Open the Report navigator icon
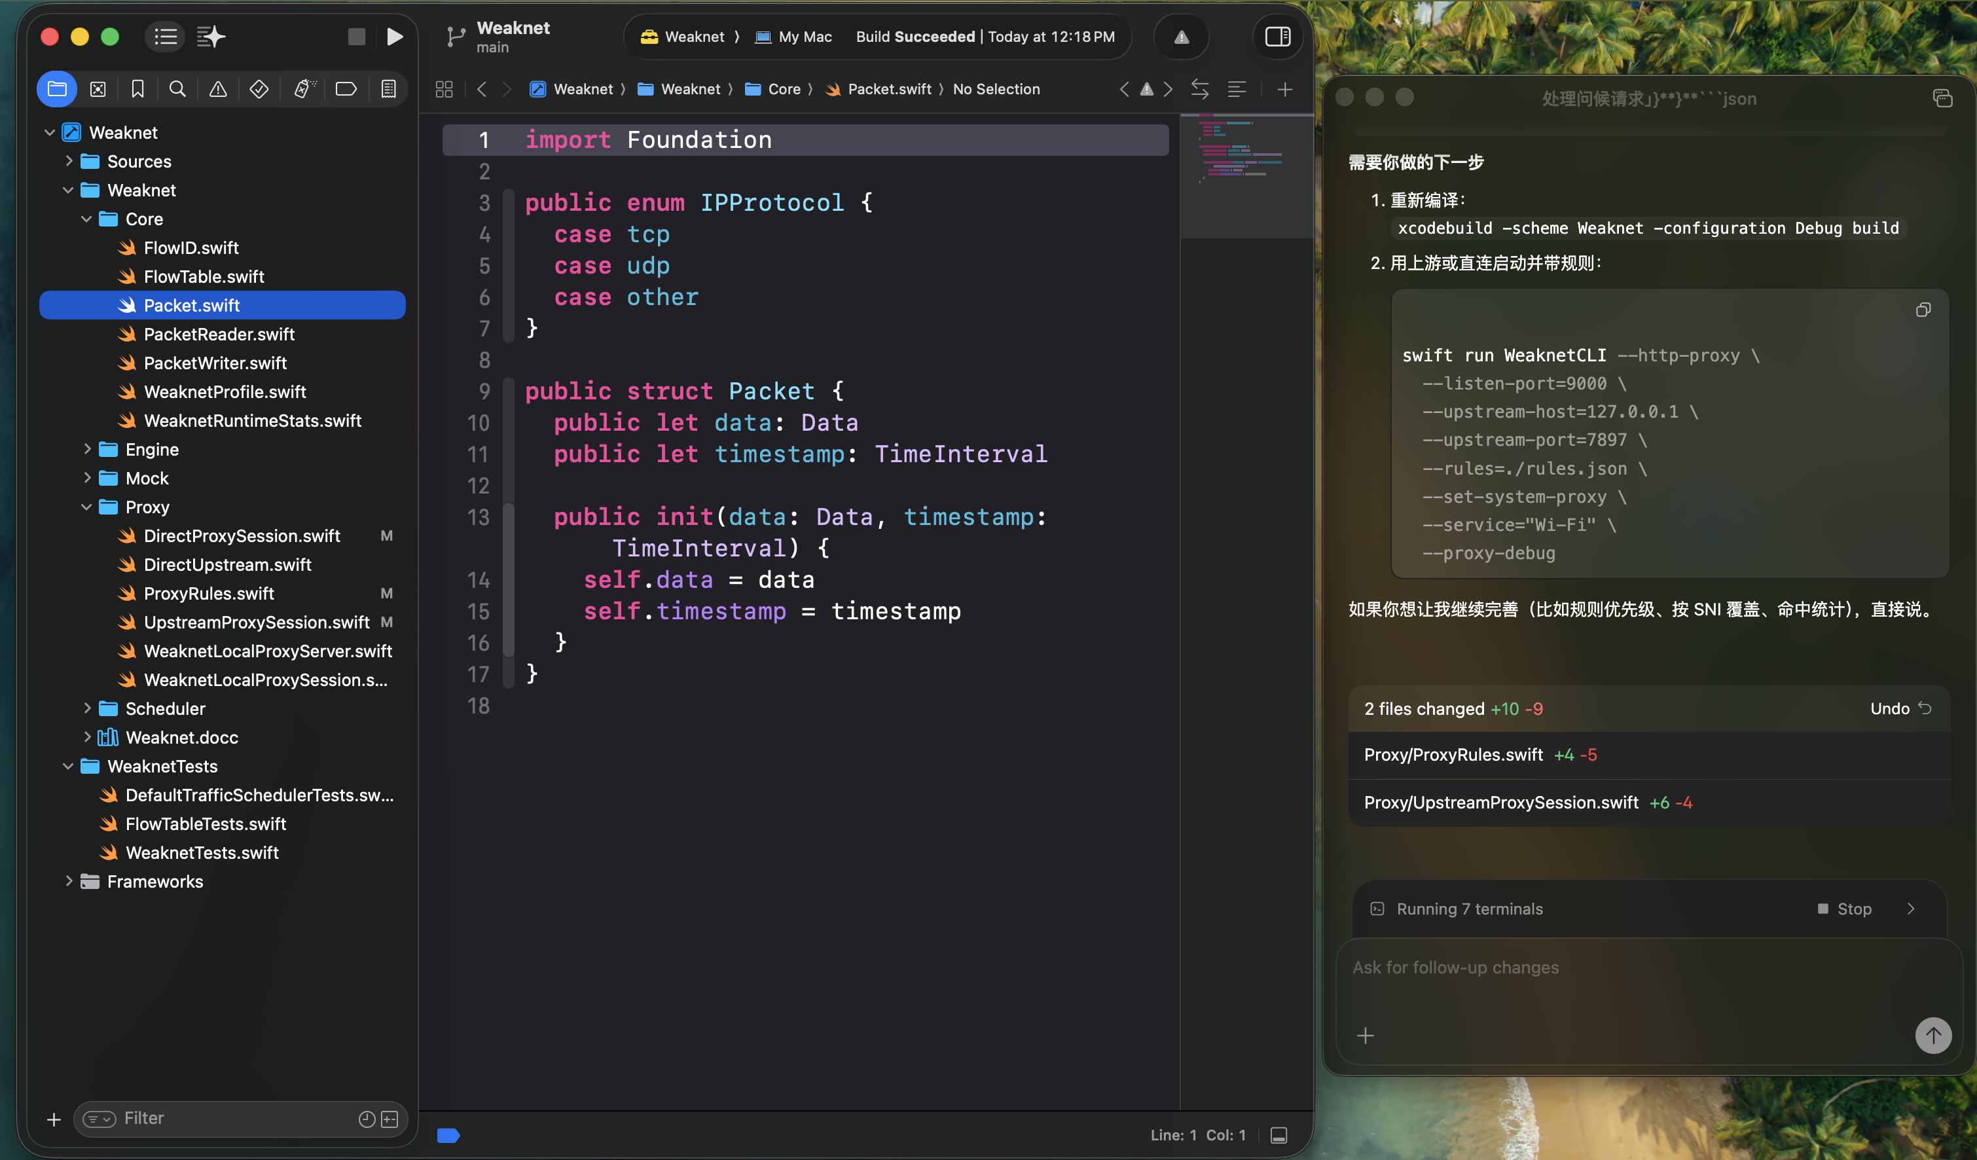The width and height of the screenshot is (1977, 1160). [388, 88]
